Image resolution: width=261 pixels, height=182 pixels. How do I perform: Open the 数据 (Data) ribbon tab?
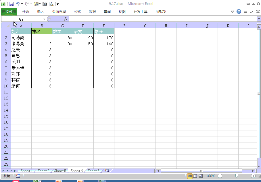tap(92, 12)
